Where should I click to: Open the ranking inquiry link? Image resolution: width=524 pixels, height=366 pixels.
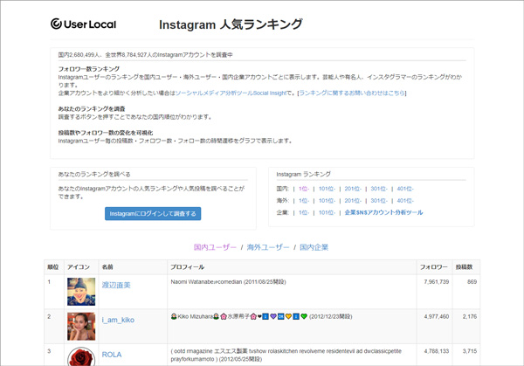pos(352,93)
